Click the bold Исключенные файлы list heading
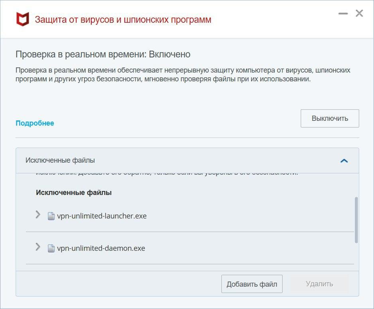Viewport: 374px width, 309px height. point(74,193)
